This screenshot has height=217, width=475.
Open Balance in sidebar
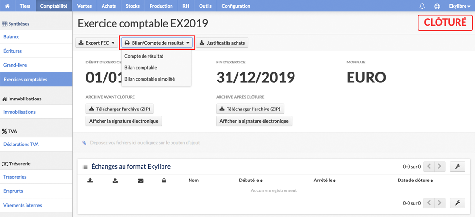pyautogui.click(x=36, y=37)
